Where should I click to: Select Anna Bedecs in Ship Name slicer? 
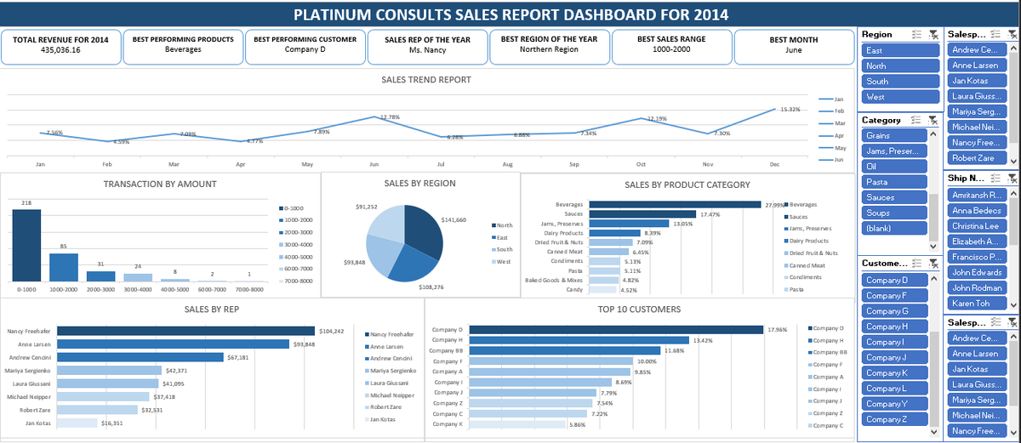976,211
